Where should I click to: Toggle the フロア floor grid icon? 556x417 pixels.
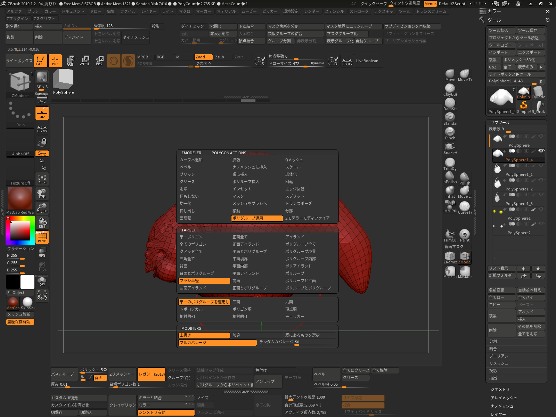[x=42, y=114]
